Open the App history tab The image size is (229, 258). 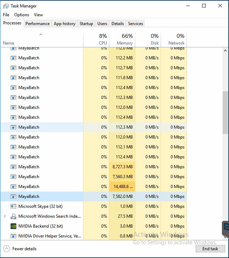pyautogui.click(x=64, y=24)
